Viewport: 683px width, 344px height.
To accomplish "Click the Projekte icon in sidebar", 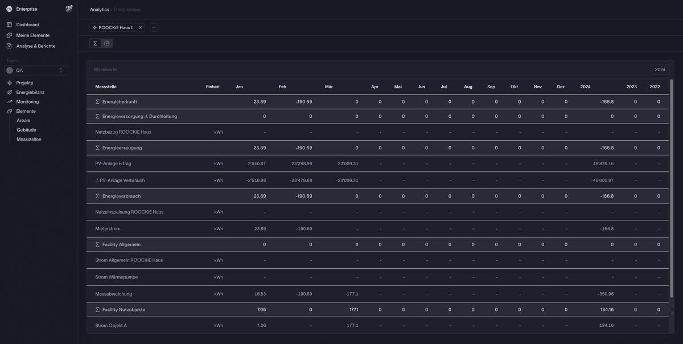I will click(x=9, y=83).
